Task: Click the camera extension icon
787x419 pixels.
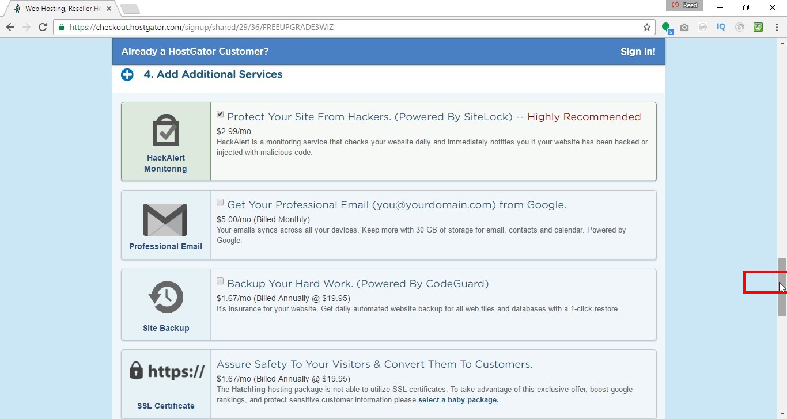Action: (684, 27)
